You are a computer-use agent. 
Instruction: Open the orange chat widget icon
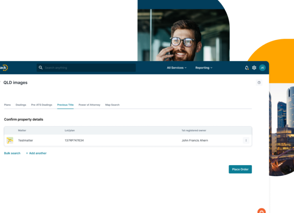coord(261,211)
